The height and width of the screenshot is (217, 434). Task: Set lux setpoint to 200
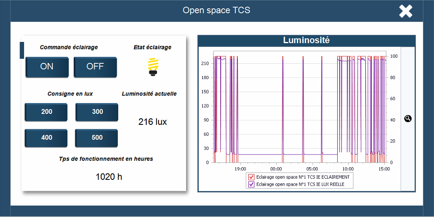click(46, 112)
